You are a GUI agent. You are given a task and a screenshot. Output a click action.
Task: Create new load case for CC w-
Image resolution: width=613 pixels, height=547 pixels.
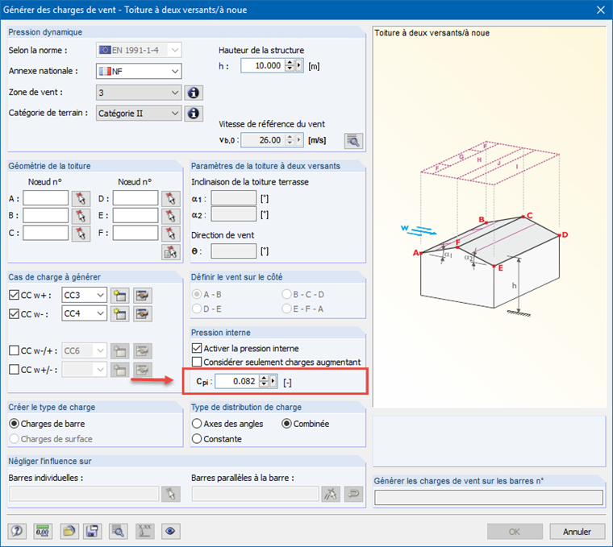coord(120,314)
